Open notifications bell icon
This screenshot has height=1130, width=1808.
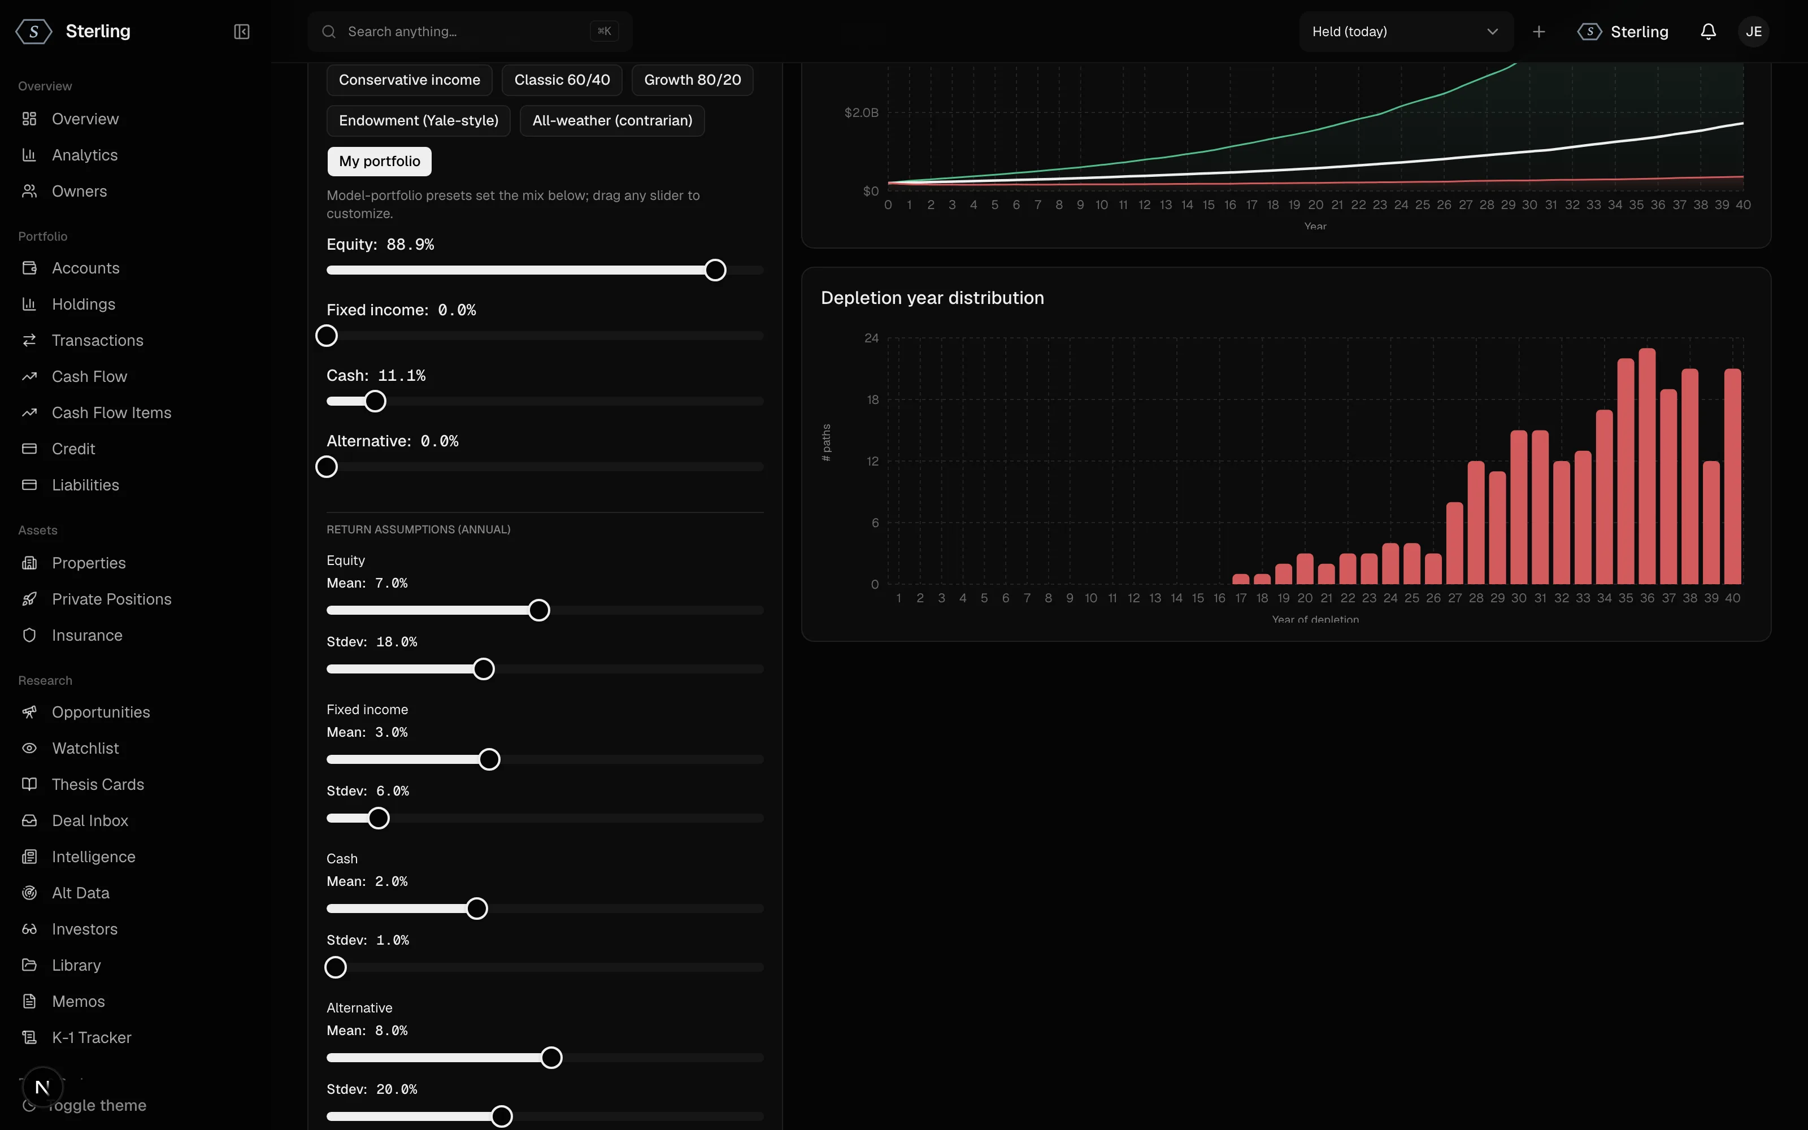[x=1708, y=32]
